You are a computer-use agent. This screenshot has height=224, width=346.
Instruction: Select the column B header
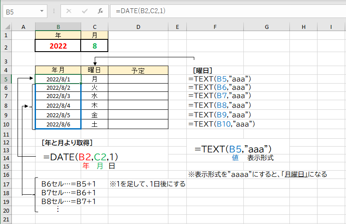(58, 27)
